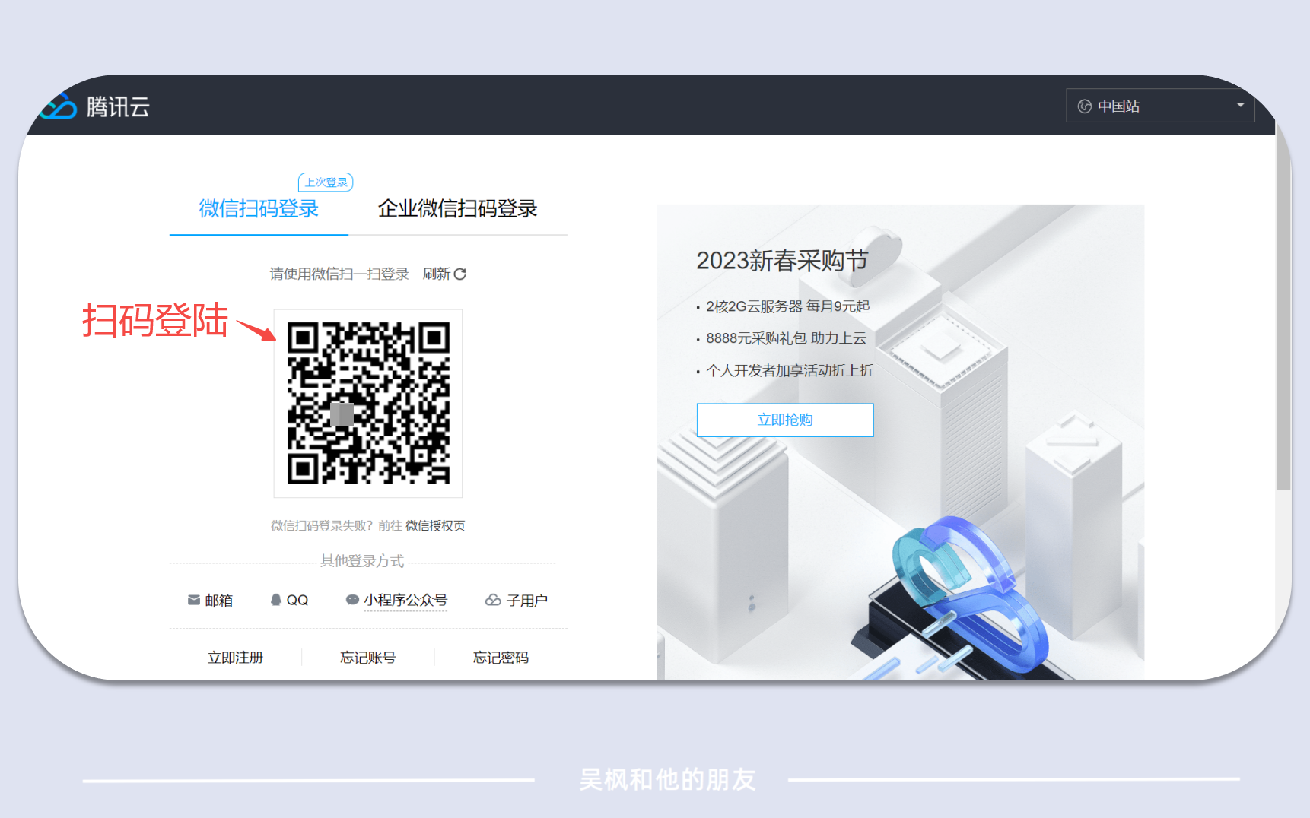
Task: Click the page's vertical scrollbar
Action: 1283,304
